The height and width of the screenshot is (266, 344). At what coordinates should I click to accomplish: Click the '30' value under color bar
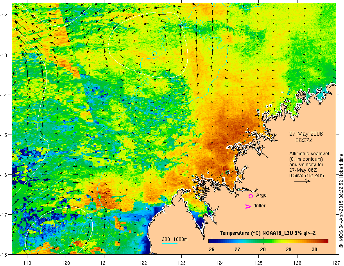click(x=314, y=249)
